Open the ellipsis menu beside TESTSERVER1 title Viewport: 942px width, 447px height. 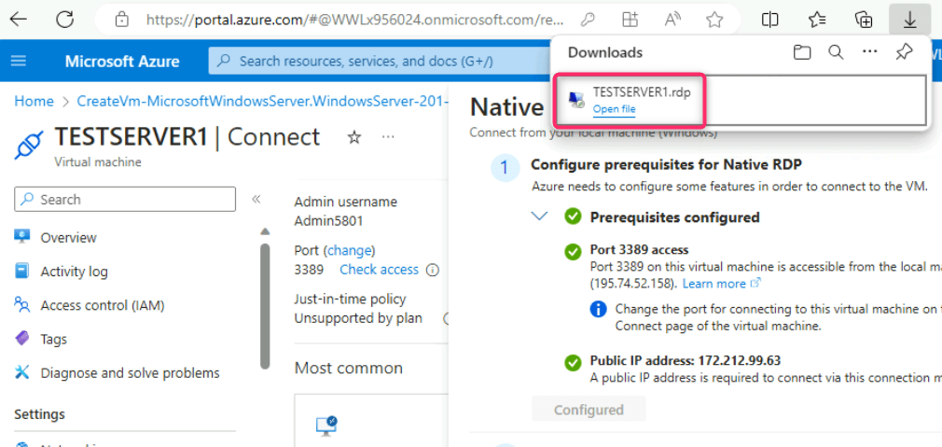[387, 137]
